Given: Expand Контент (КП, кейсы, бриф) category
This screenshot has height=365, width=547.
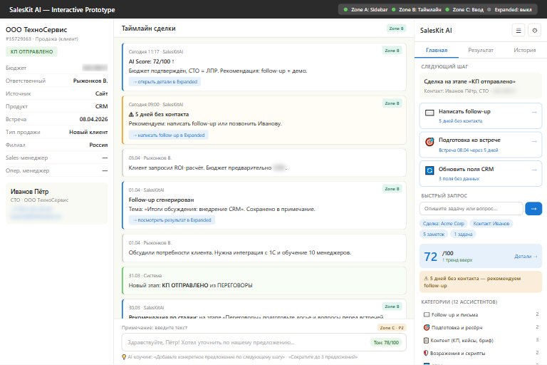Looking at the screenshot, I should (480, 340).
